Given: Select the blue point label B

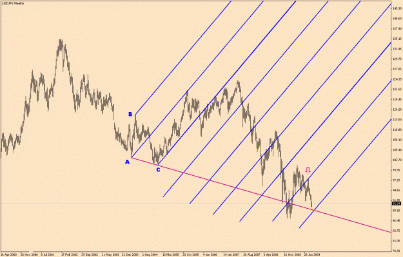Looking at the screenshot, I should click(x=130, y=114).
